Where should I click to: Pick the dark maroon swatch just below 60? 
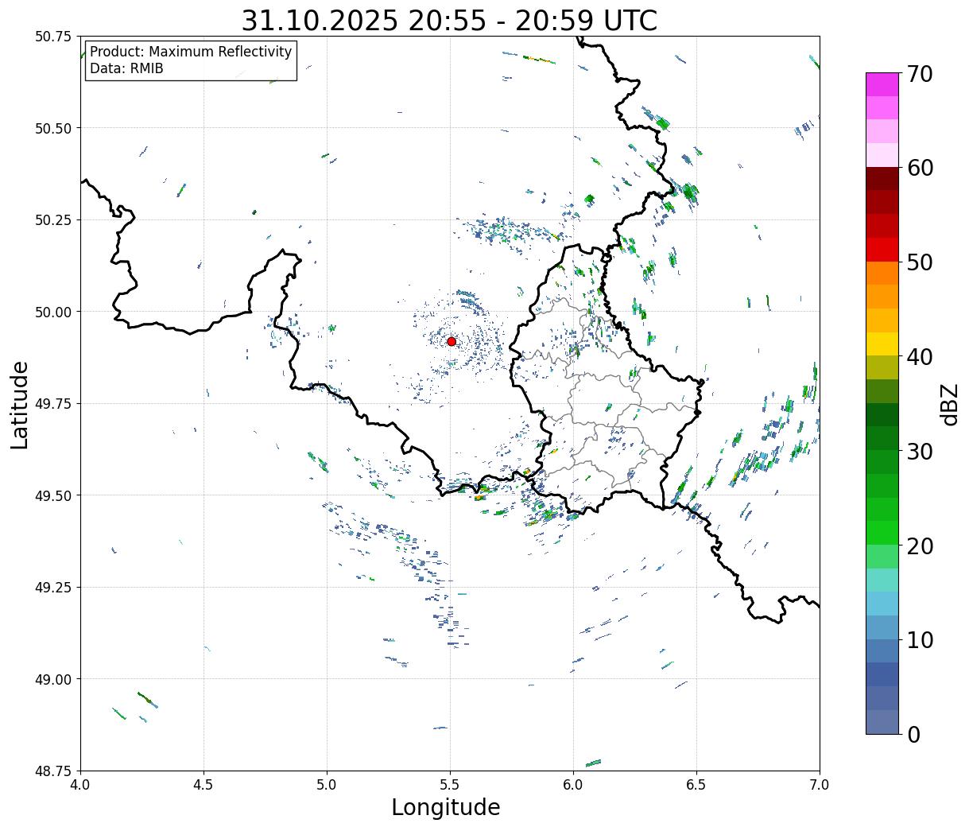(882, 179)
